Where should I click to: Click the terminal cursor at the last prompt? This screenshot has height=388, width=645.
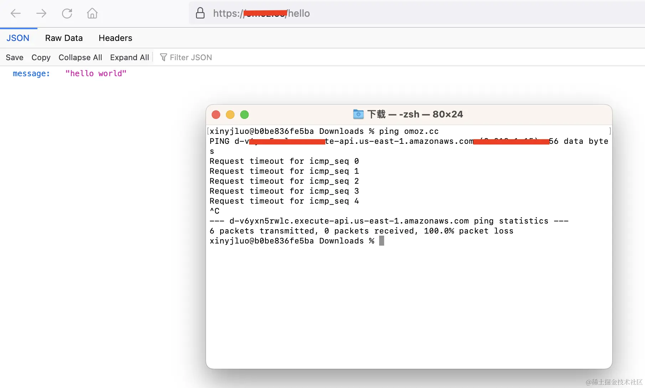click(x=382, y=241)
